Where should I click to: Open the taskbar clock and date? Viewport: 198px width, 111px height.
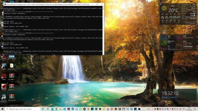point(189,109)
